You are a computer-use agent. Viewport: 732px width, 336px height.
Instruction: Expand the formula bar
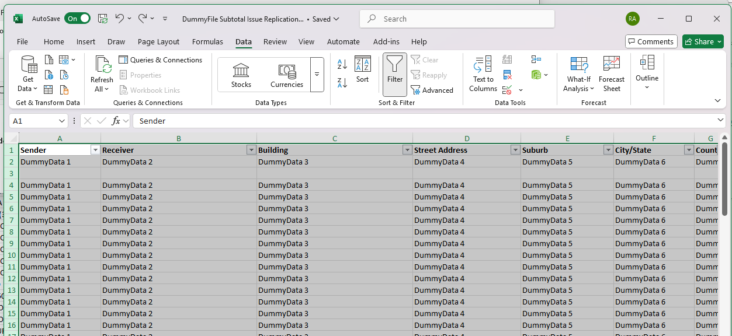(720, 120)
